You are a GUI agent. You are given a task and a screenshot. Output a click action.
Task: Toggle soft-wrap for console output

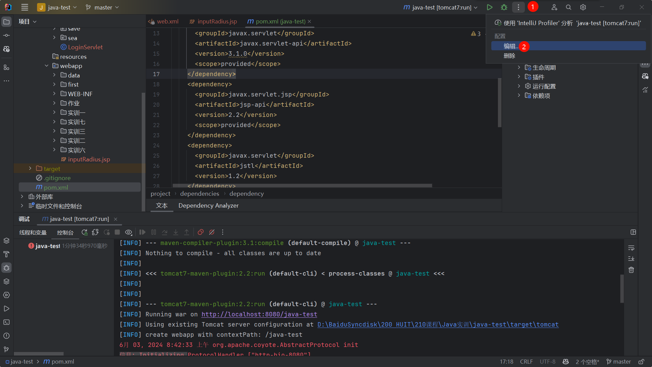(x=631, y=248)
